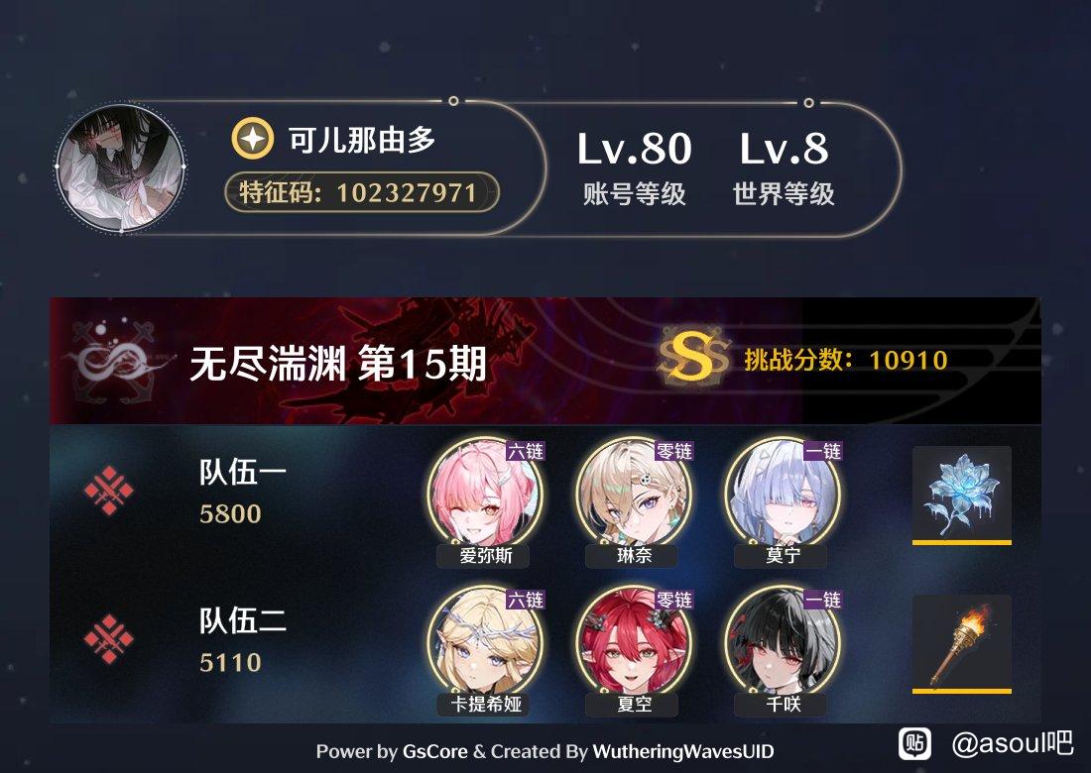The height and width of the screenshot is (773, 1091).
Task: Select the 琳奈 character portrait
Action: 634,501
